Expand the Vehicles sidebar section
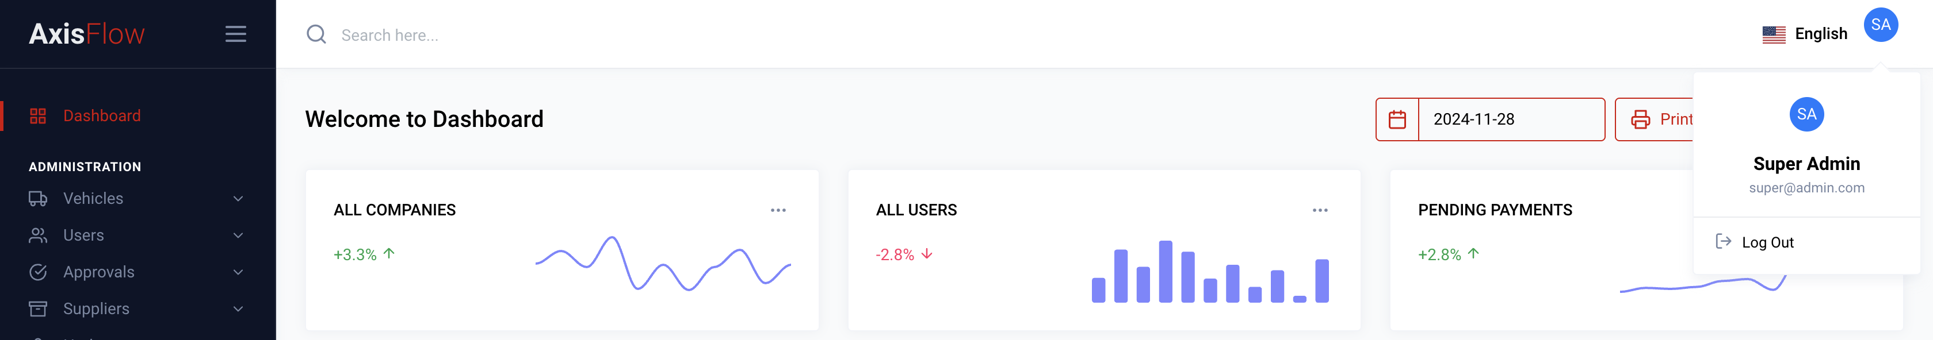 pos(238,198)
